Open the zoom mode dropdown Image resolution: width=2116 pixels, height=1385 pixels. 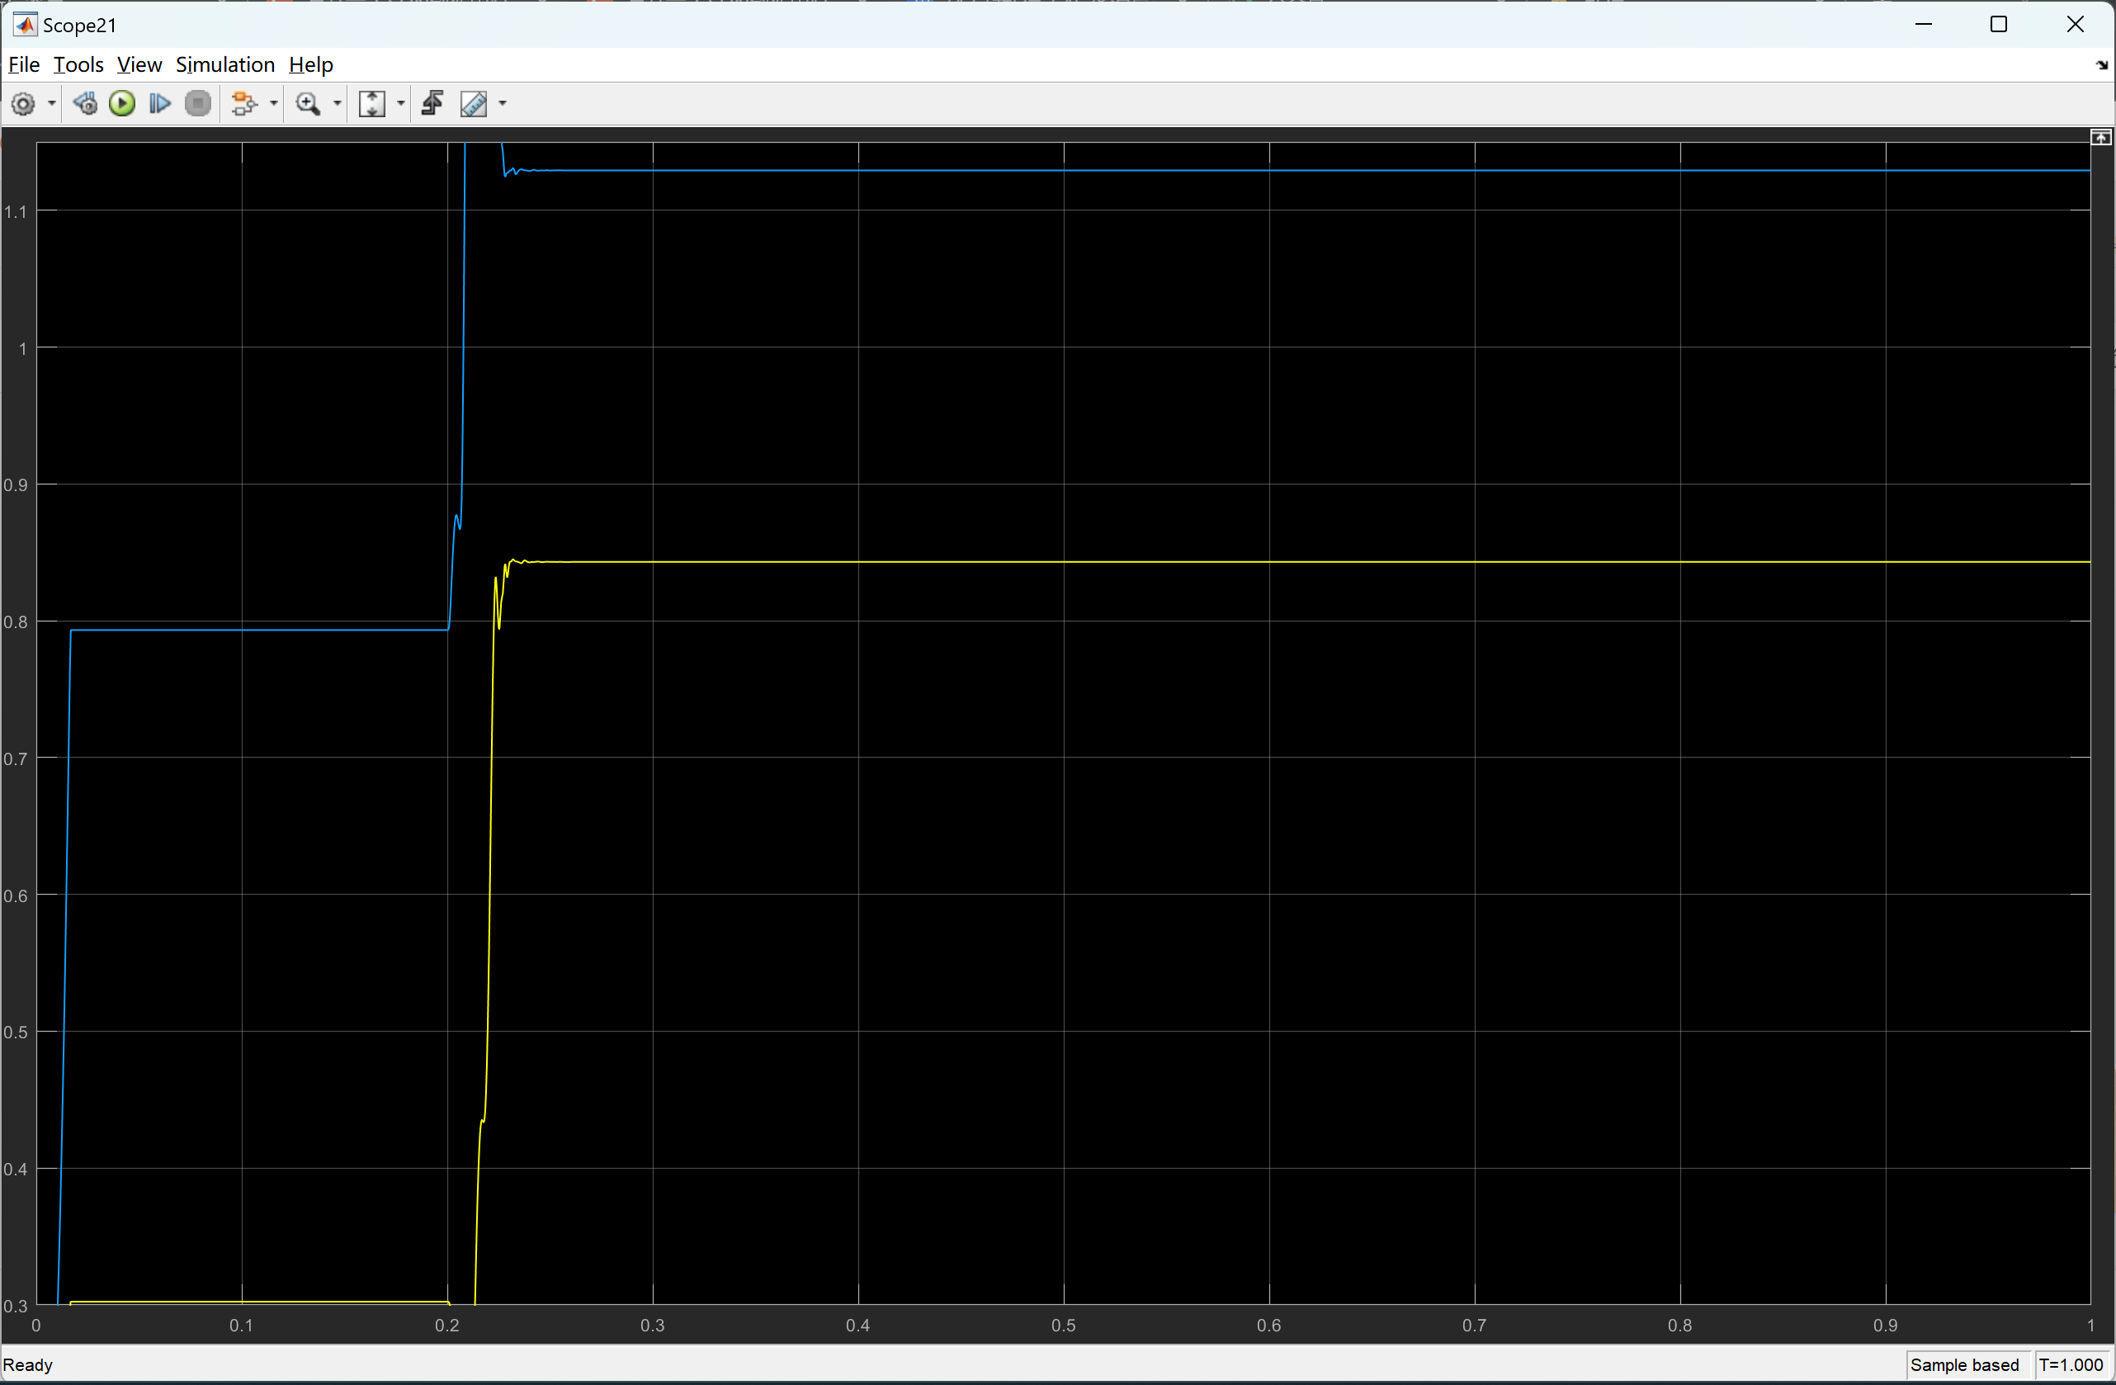336,104
